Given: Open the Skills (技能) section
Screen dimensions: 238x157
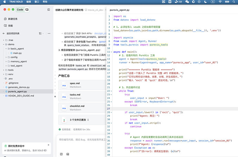Looking at the screenshot, I should point(11,25).
